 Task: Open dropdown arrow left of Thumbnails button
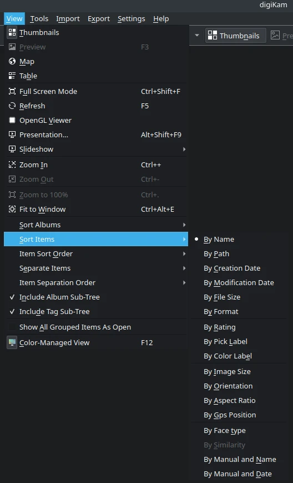coord(197,36)
